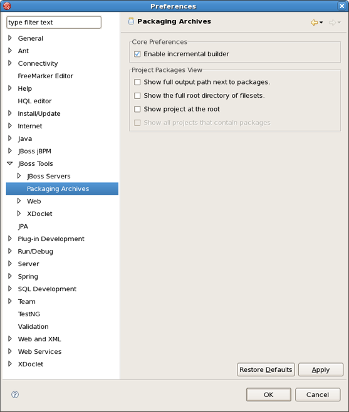Click the type filter text field
The height and width of the screenshot is (412, 349).
point(54,23)
